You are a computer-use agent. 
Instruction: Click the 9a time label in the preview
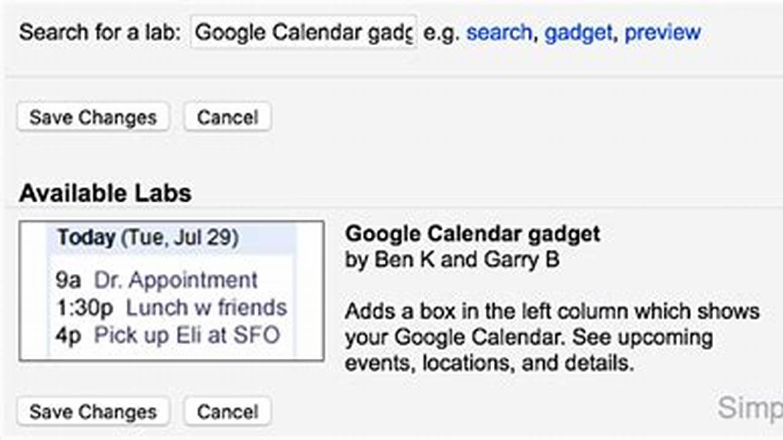tap(69, 280)
